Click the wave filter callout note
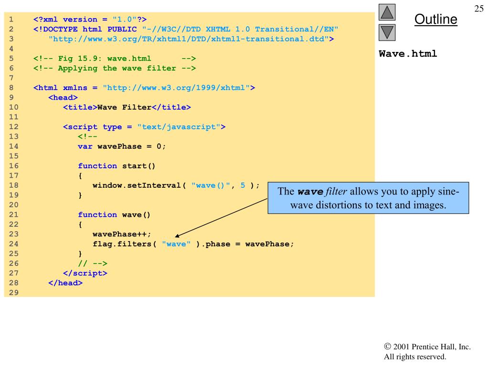489x366 pixels. tap(368, 198)
